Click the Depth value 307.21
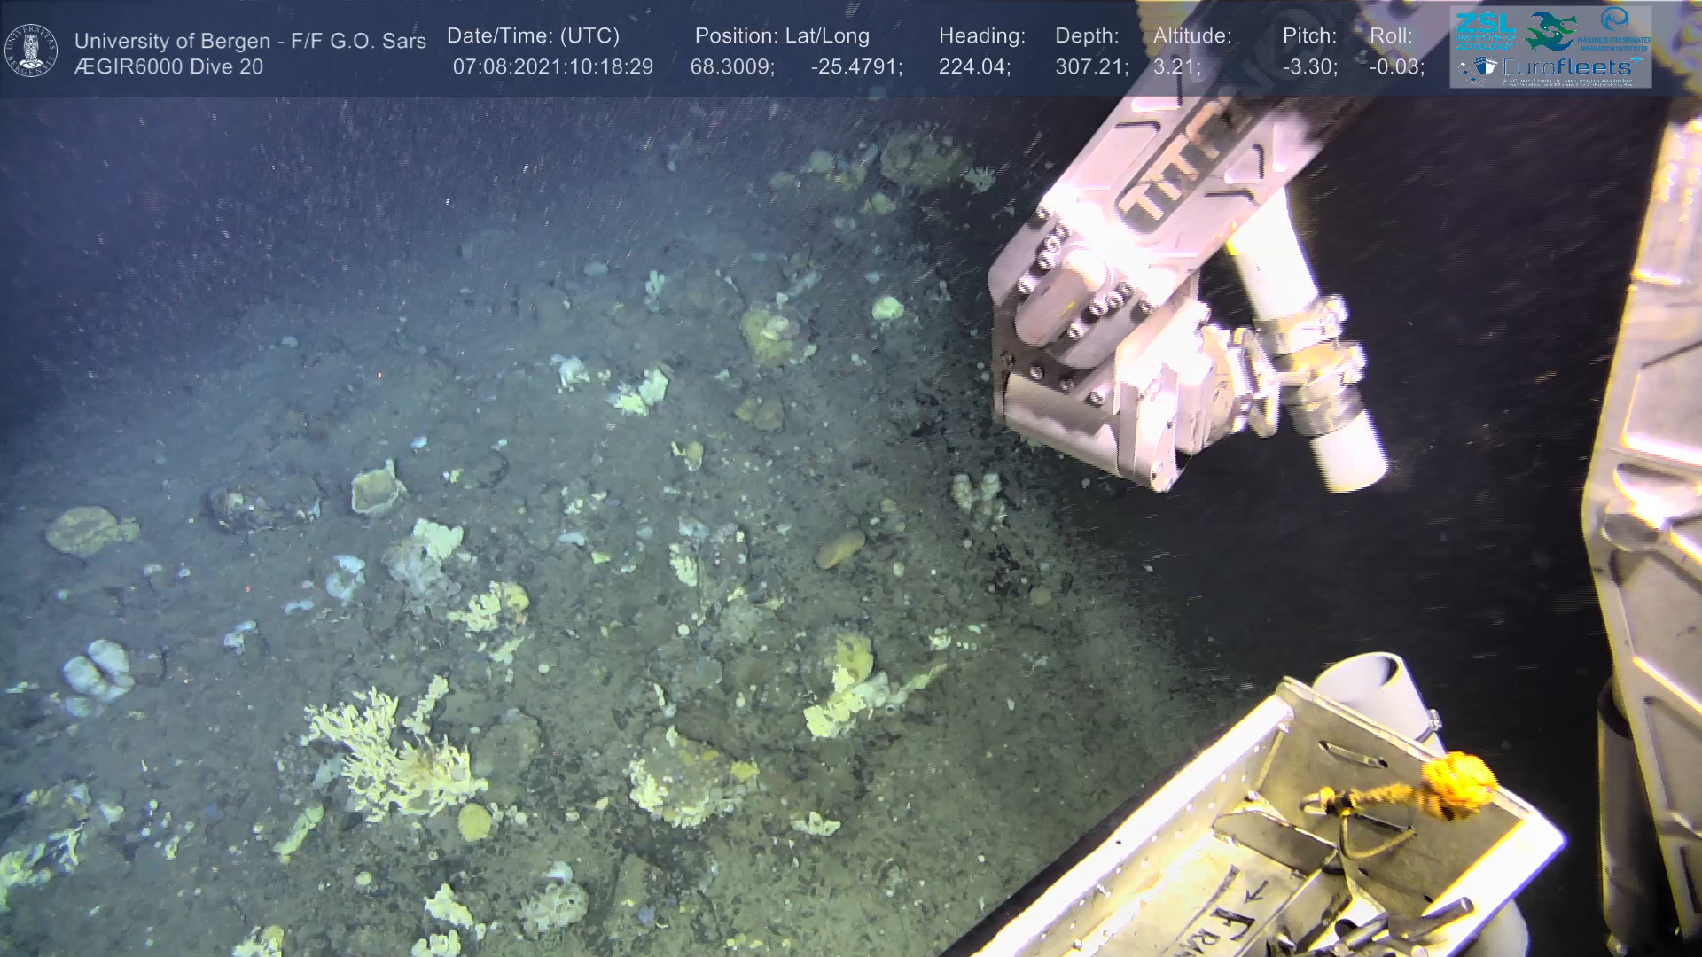Image resolution: width=1702 pixels, height=957 pixels. [x=1090, y=67]
